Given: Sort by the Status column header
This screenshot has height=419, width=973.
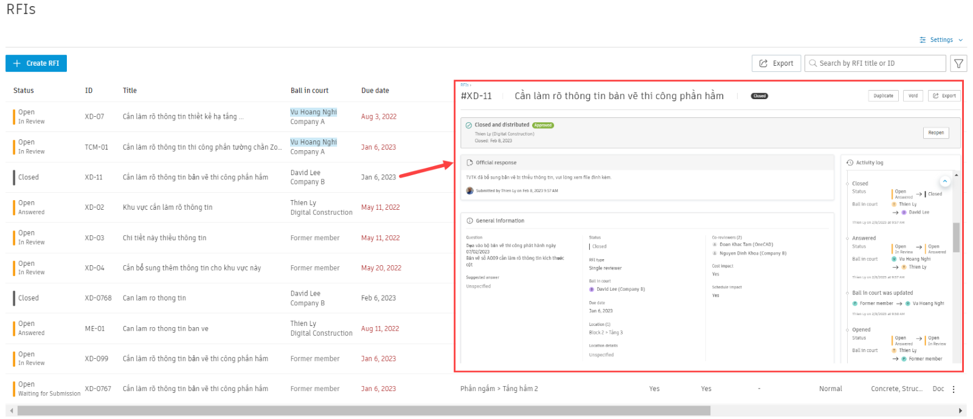Looking at the screenshot, I should click(x=24, y=91).
